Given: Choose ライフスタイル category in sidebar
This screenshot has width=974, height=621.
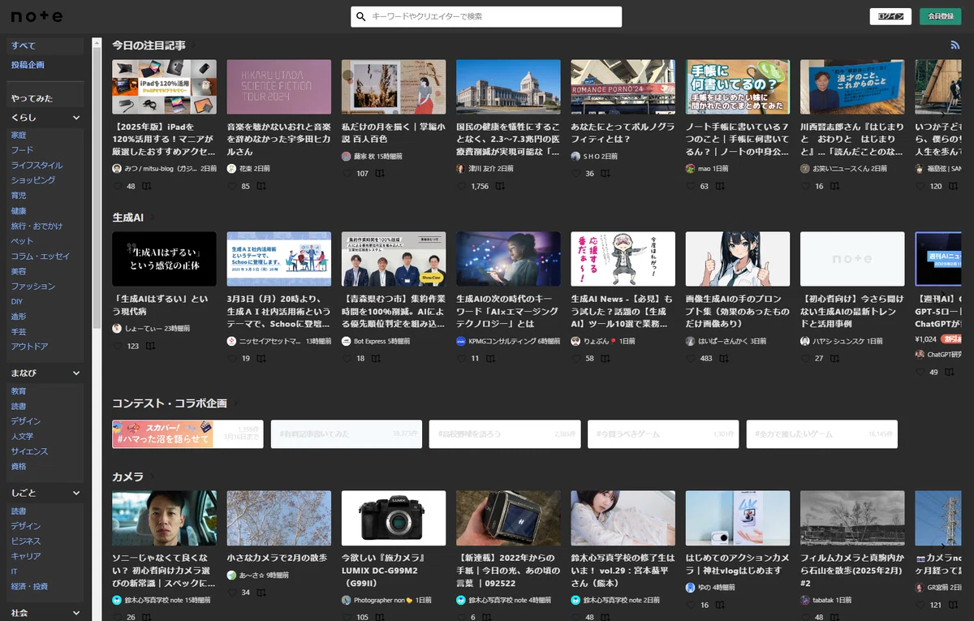Looking at the screenshot, I should pos(37,166).
